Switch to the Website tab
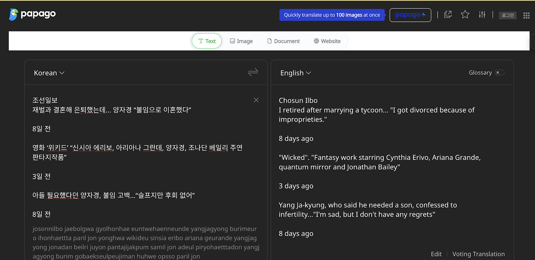535x260 pixels. tap(327, 41)
